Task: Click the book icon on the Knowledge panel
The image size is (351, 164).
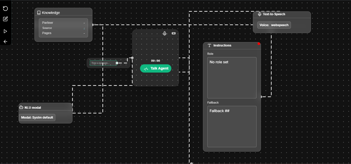Action: [x=39, y=12]
